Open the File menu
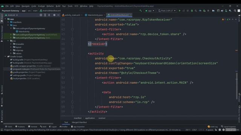241x135 pixels. point(7,6)
